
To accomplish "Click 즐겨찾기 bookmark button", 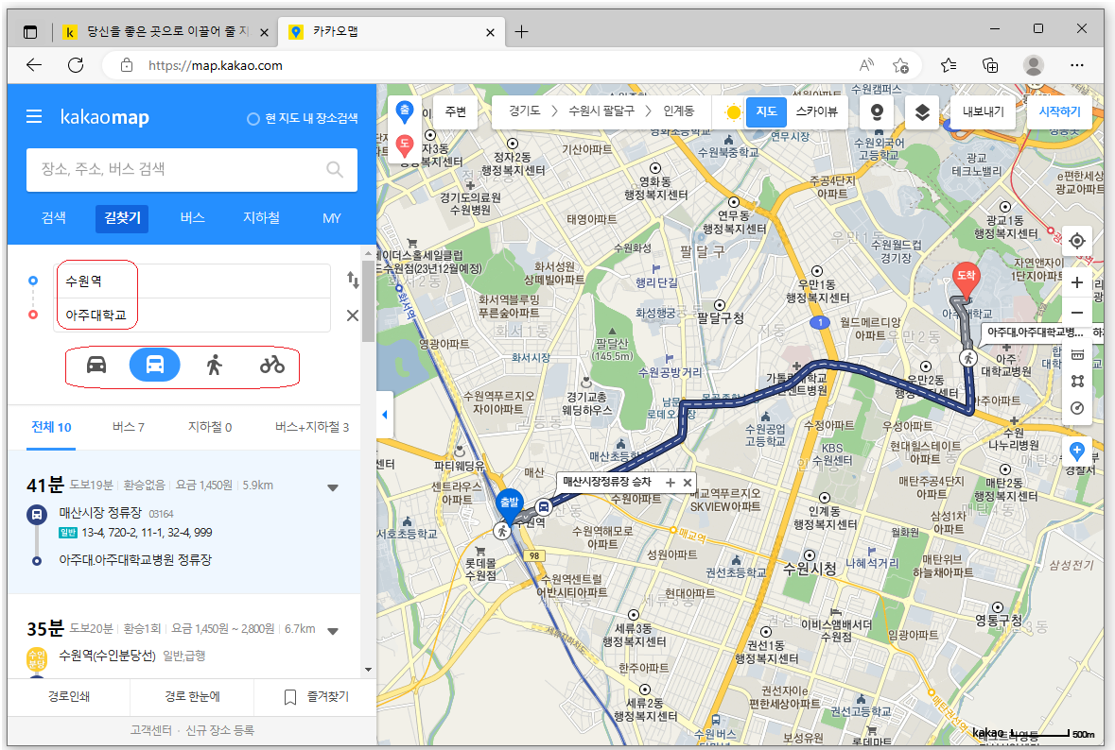I will pos(316,697).
